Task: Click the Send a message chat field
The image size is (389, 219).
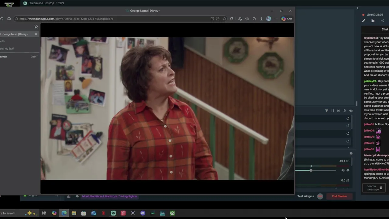Action: point(374,188)
